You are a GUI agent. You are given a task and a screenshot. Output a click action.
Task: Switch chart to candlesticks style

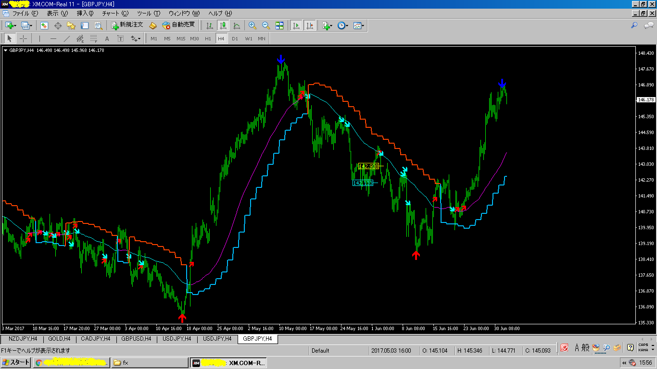pos(223,25)
